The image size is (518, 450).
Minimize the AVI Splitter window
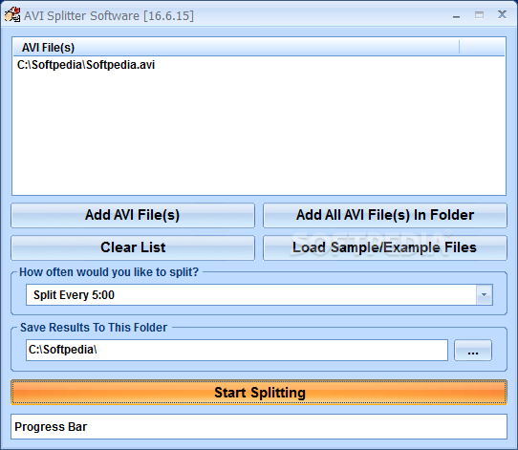coord(456,15)
